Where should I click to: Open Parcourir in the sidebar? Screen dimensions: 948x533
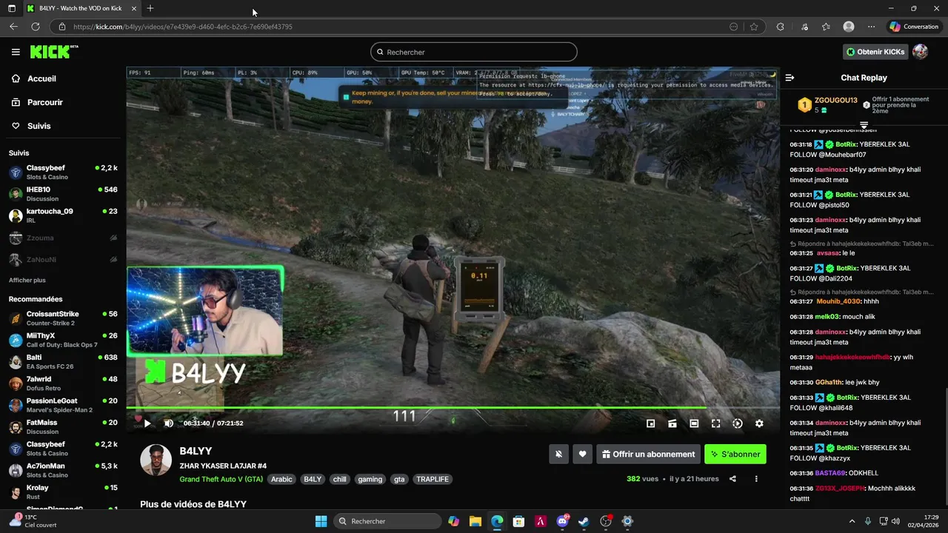click(44, 102)
